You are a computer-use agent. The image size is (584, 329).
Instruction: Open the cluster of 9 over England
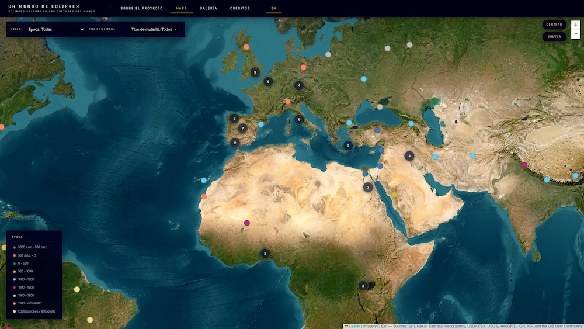255,72
